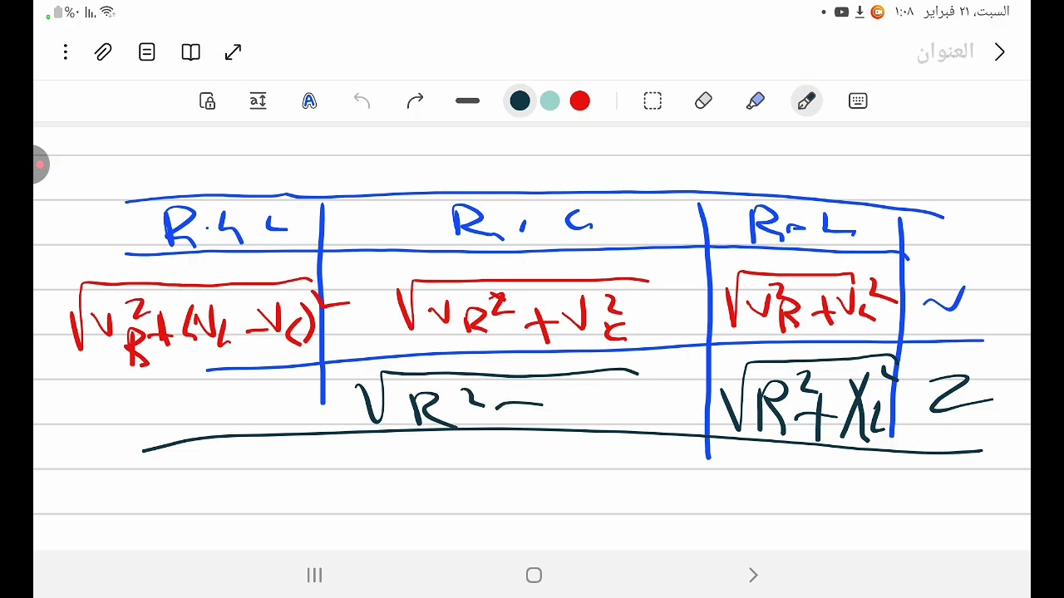Tap the floating red record dot
This screenshot has width=1064, height=598.
click(x=40, y=164)
